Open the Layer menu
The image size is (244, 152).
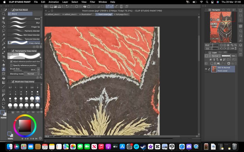tap(65, 2)
